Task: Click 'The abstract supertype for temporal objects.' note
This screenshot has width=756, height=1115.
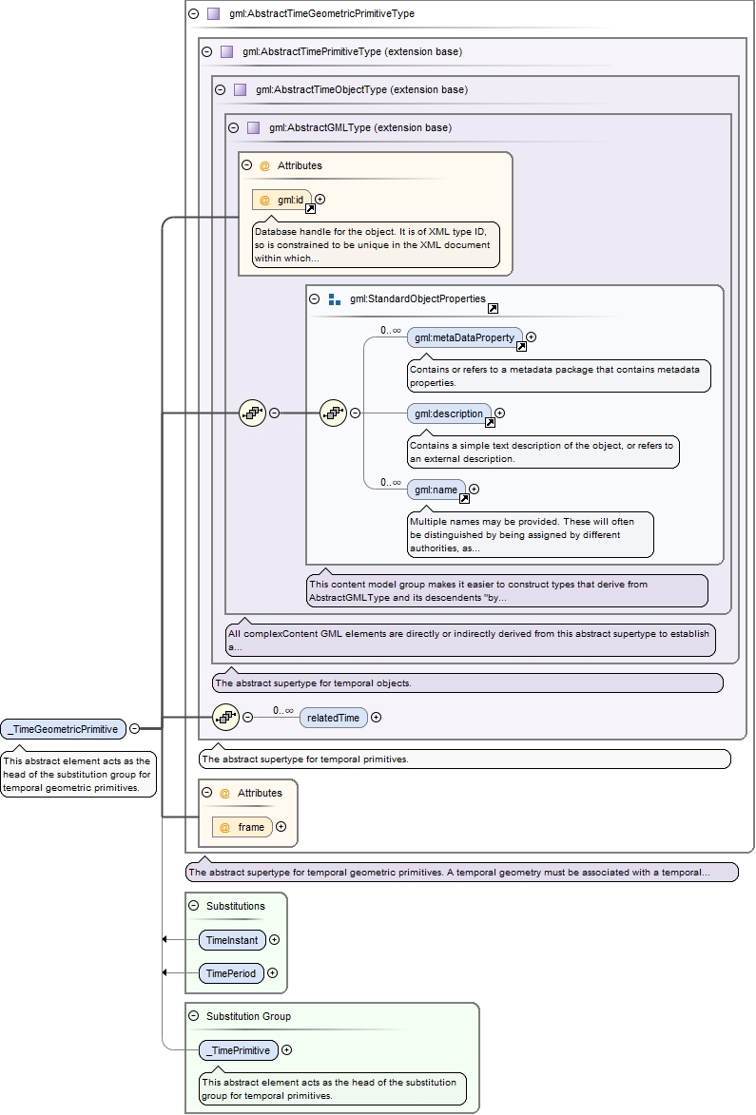Action: click(467, 682)
